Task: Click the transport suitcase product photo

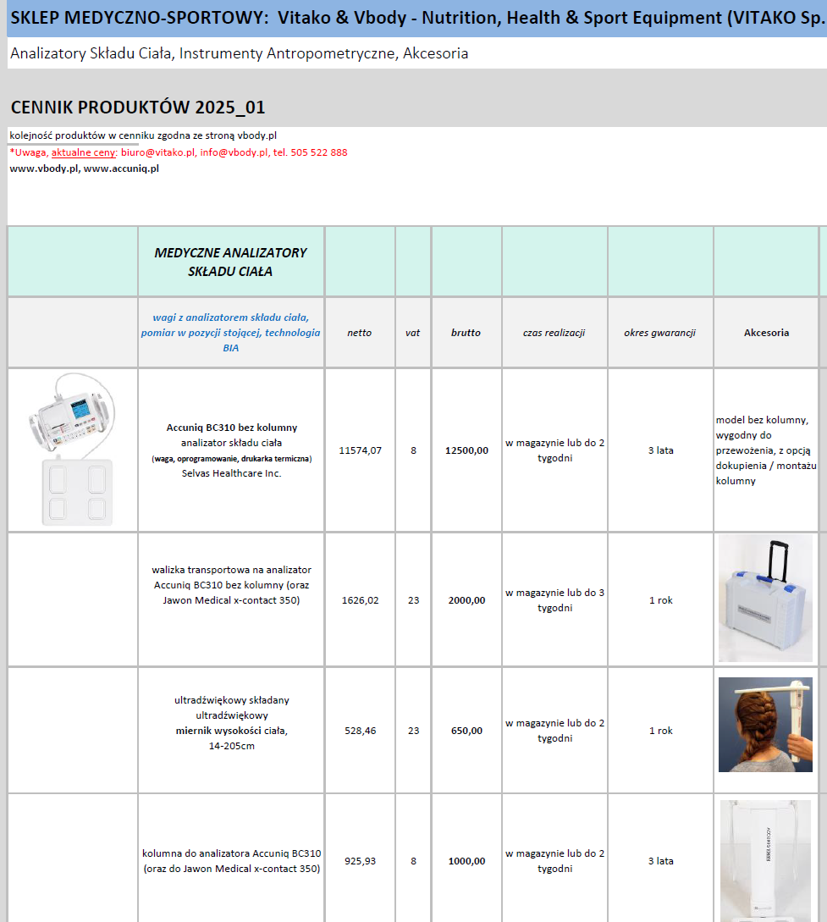Action: [765, 599]
